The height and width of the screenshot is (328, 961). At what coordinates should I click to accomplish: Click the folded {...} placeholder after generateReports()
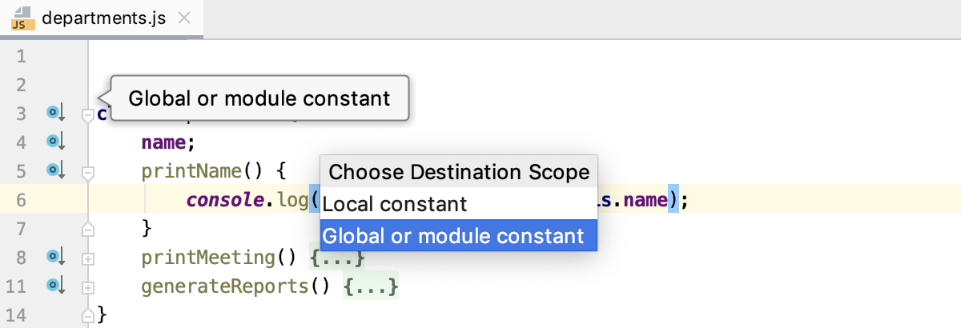[370, 286]
